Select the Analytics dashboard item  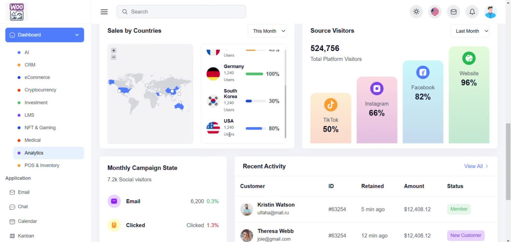49,153
